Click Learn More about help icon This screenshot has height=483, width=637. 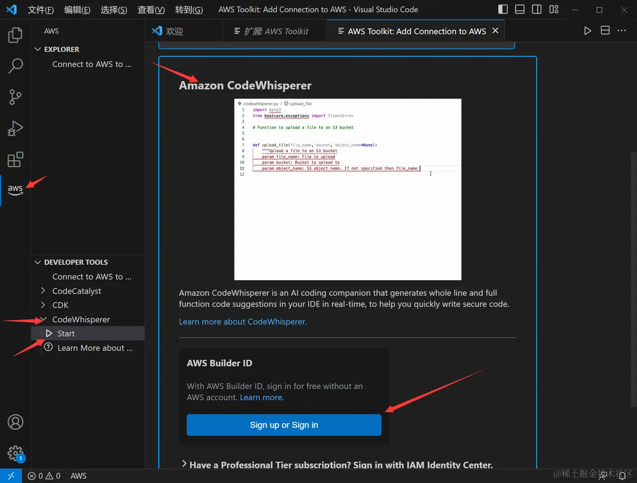[48, 347]
